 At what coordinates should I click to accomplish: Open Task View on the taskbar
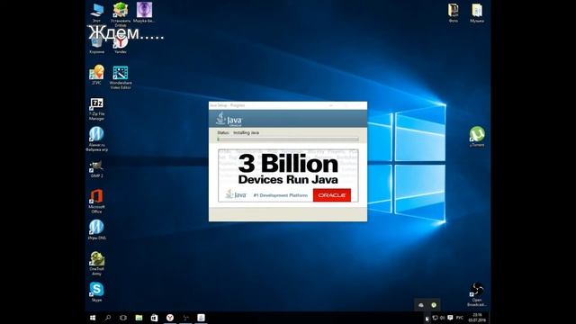tap(123, 318)
